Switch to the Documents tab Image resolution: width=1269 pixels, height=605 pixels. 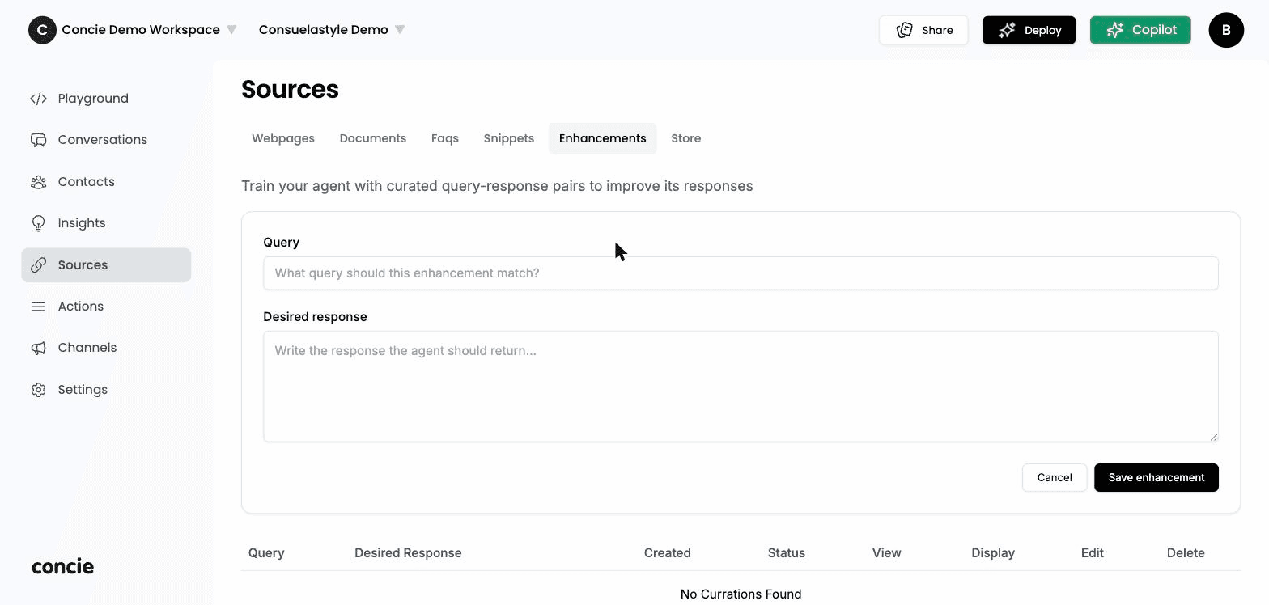click(373, 138)
